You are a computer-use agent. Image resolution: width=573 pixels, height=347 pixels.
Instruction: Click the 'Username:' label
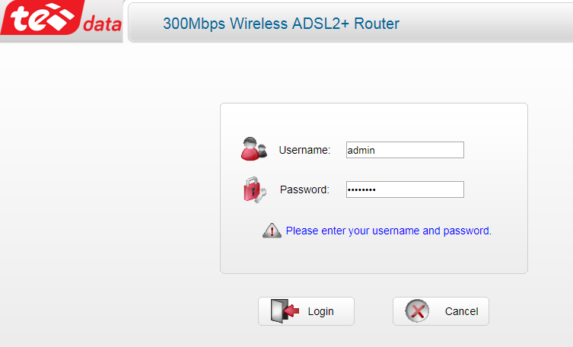pos(304,150)
